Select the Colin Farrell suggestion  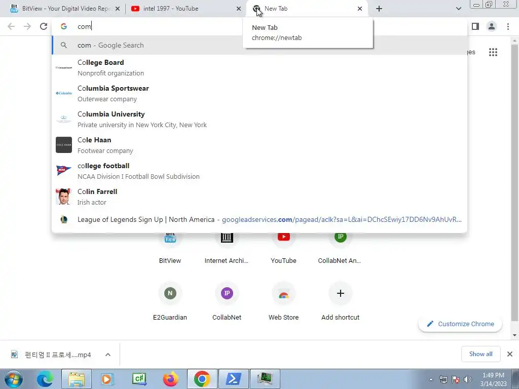click(259, 197)
